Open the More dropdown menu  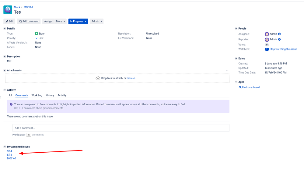(61, 21)
